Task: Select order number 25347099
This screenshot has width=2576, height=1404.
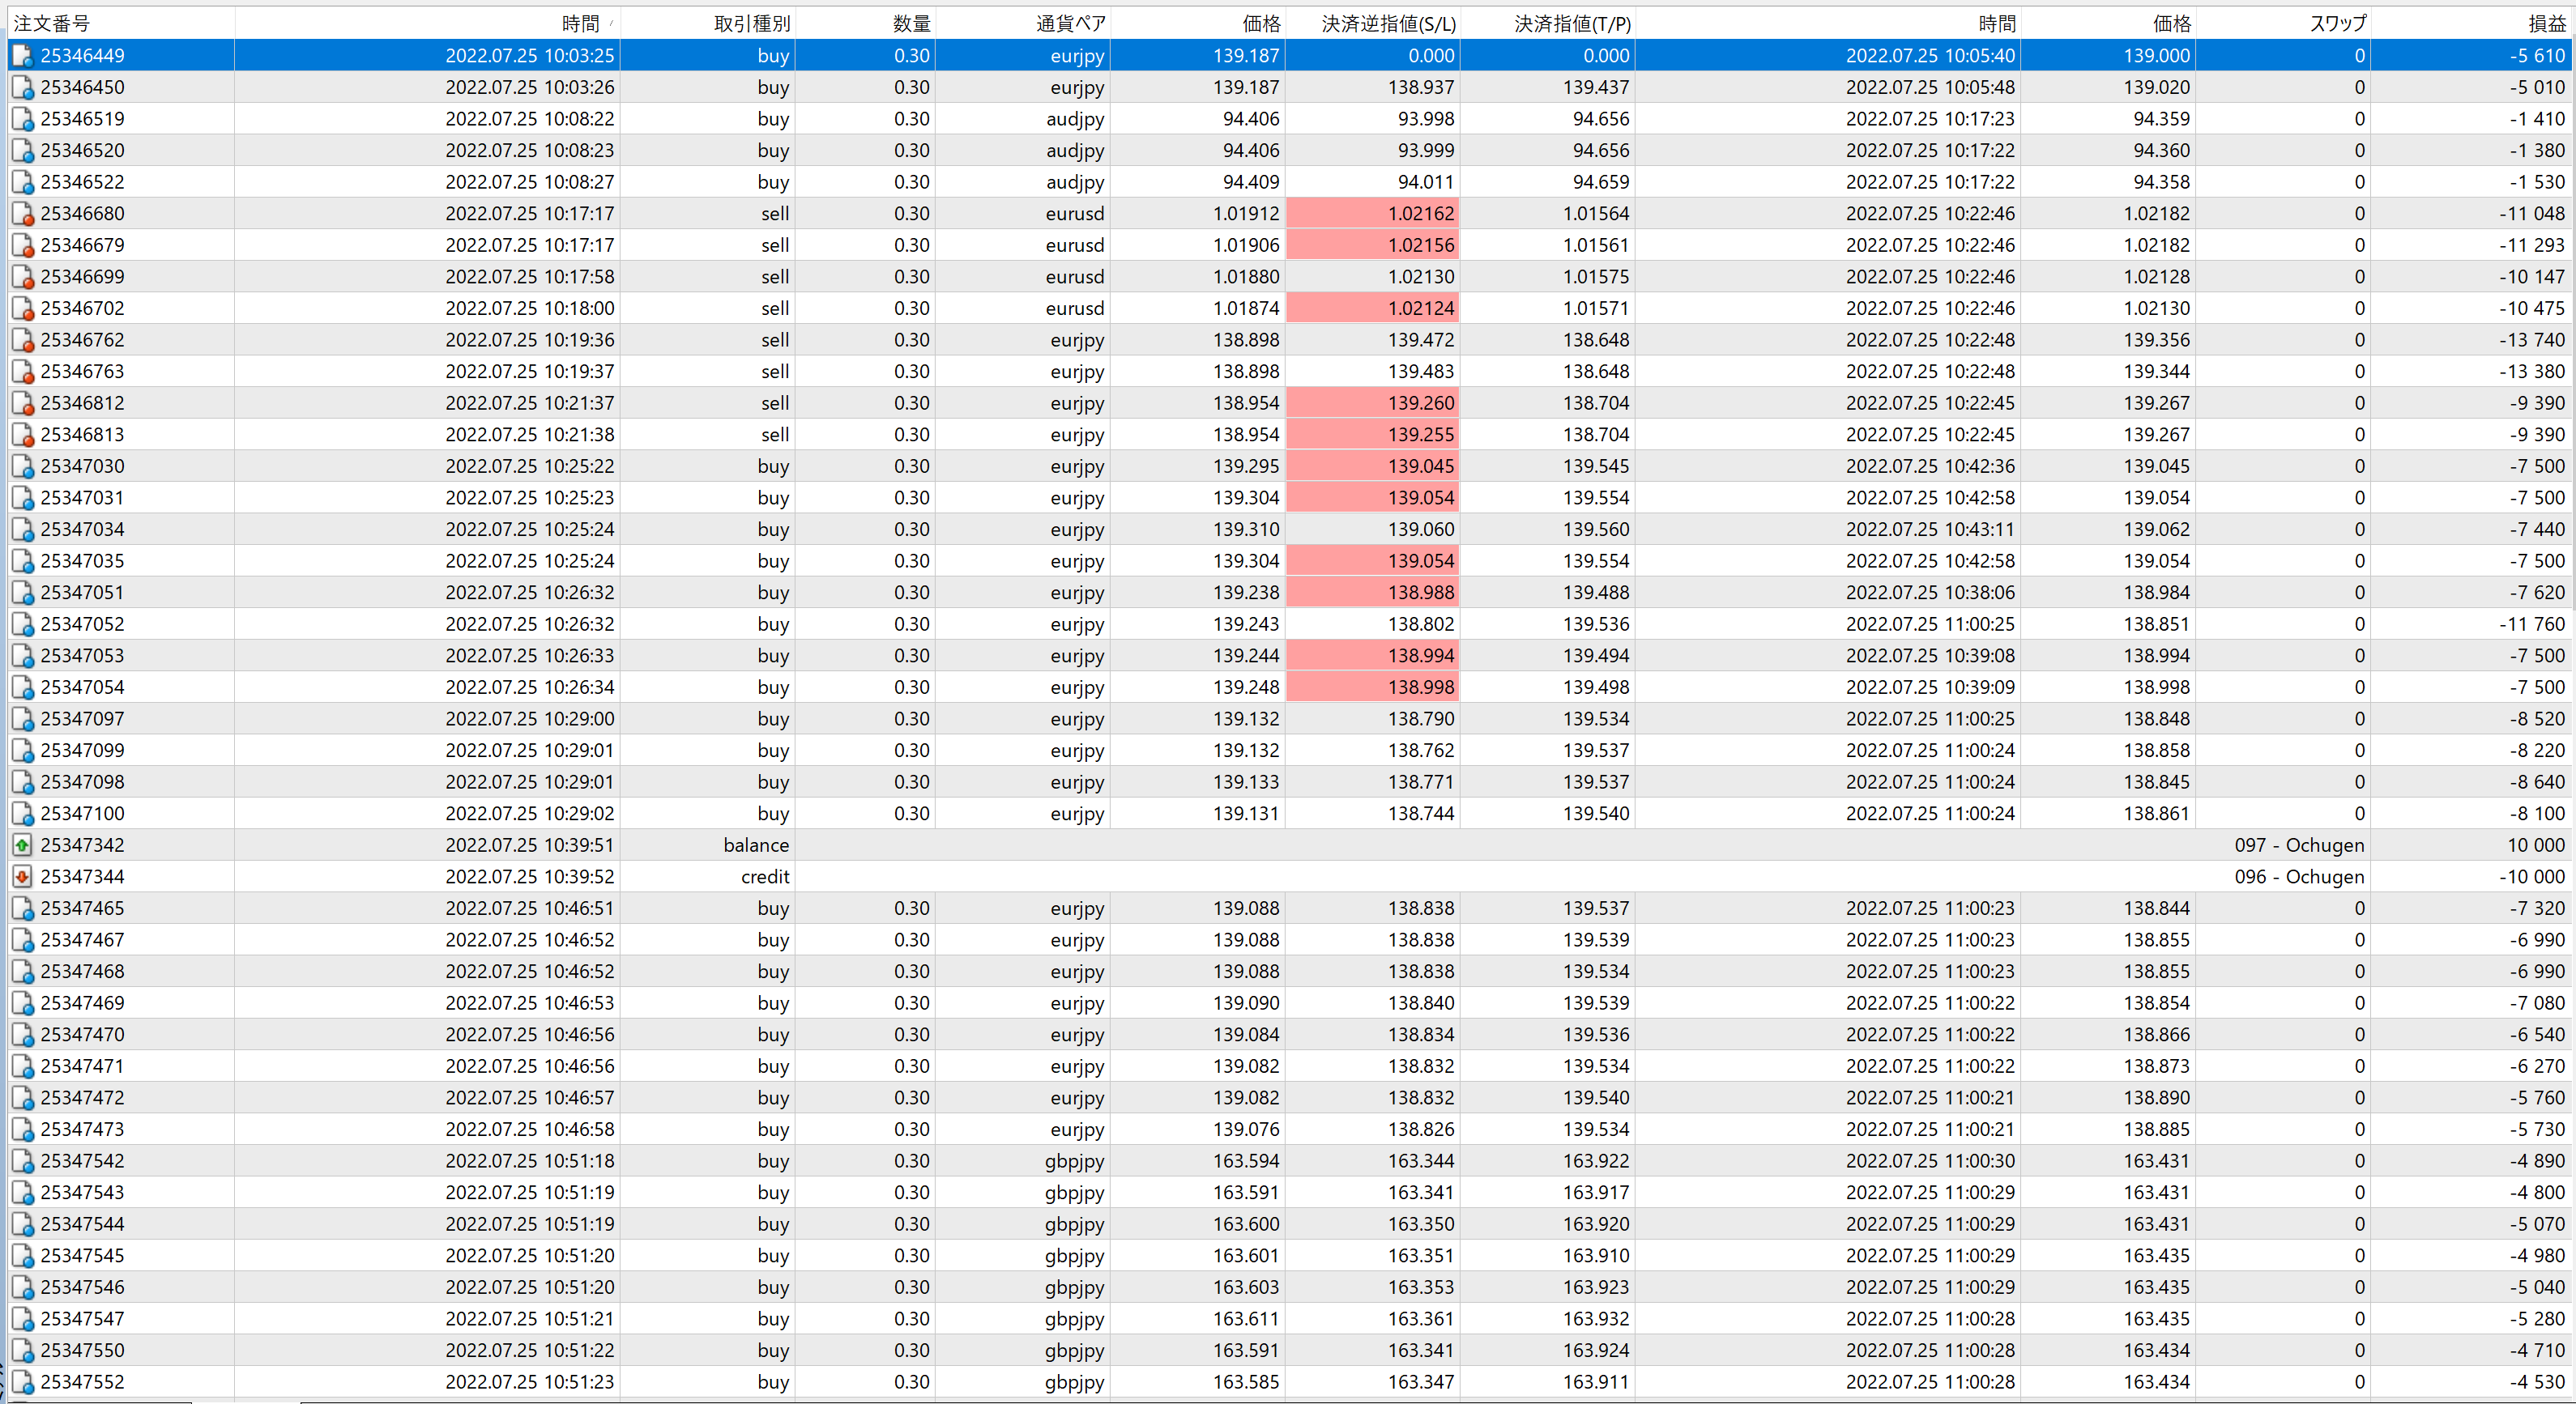Action: [x=83, y=751]
